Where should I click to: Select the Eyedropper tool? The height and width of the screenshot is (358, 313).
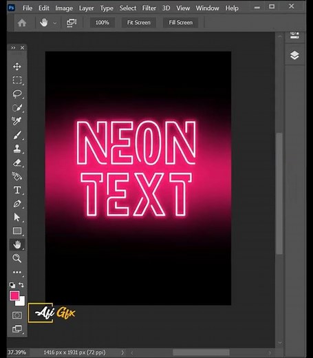[17, 121]
